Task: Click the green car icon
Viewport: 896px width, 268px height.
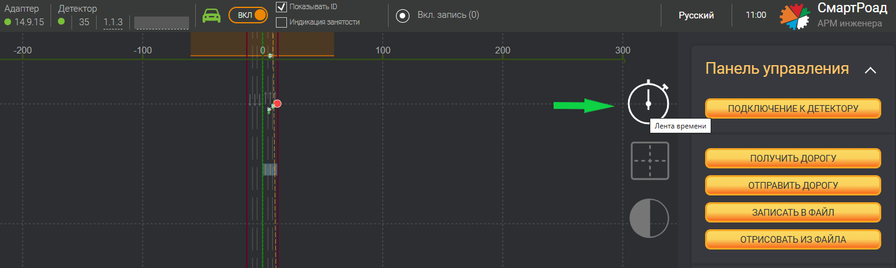Action: point(212,15)
